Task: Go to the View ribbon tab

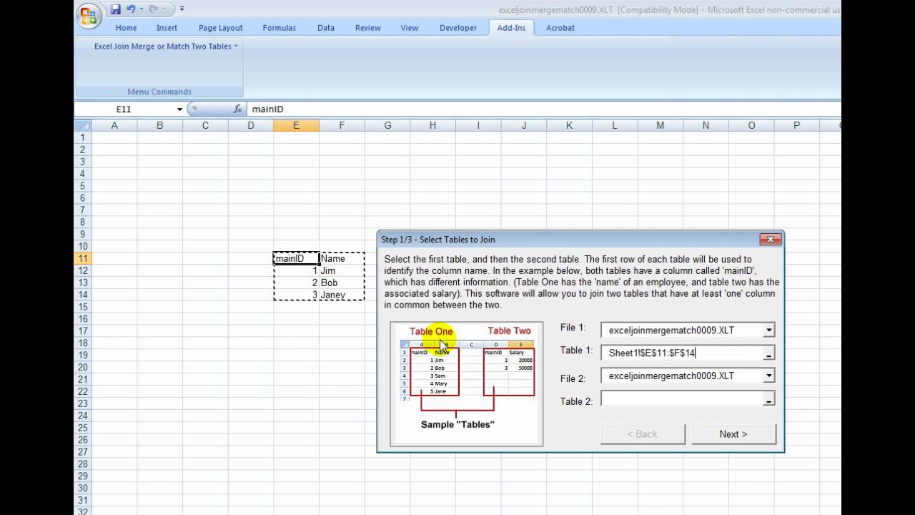Action: click(x=410, y=28)
